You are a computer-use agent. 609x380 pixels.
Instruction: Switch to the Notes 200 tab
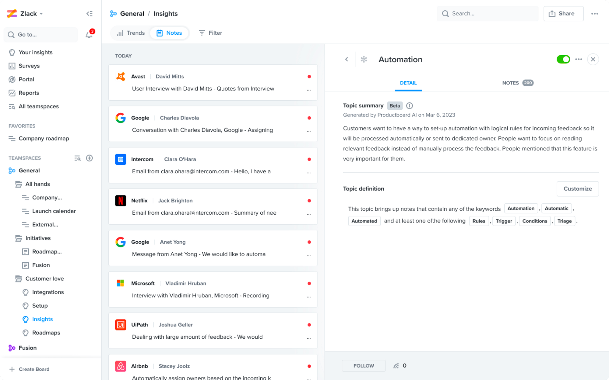tap(517, 83)
